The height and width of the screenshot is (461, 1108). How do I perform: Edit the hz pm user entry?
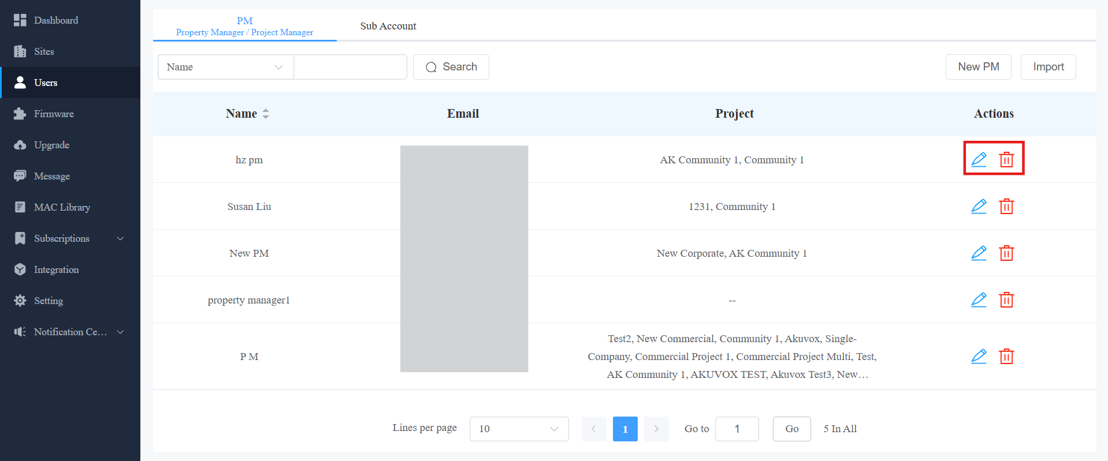point(979,159)
